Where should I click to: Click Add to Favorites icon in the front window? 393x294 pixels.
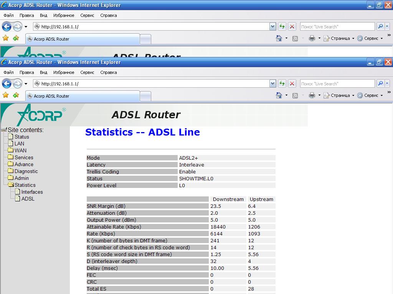pos(16,95)
